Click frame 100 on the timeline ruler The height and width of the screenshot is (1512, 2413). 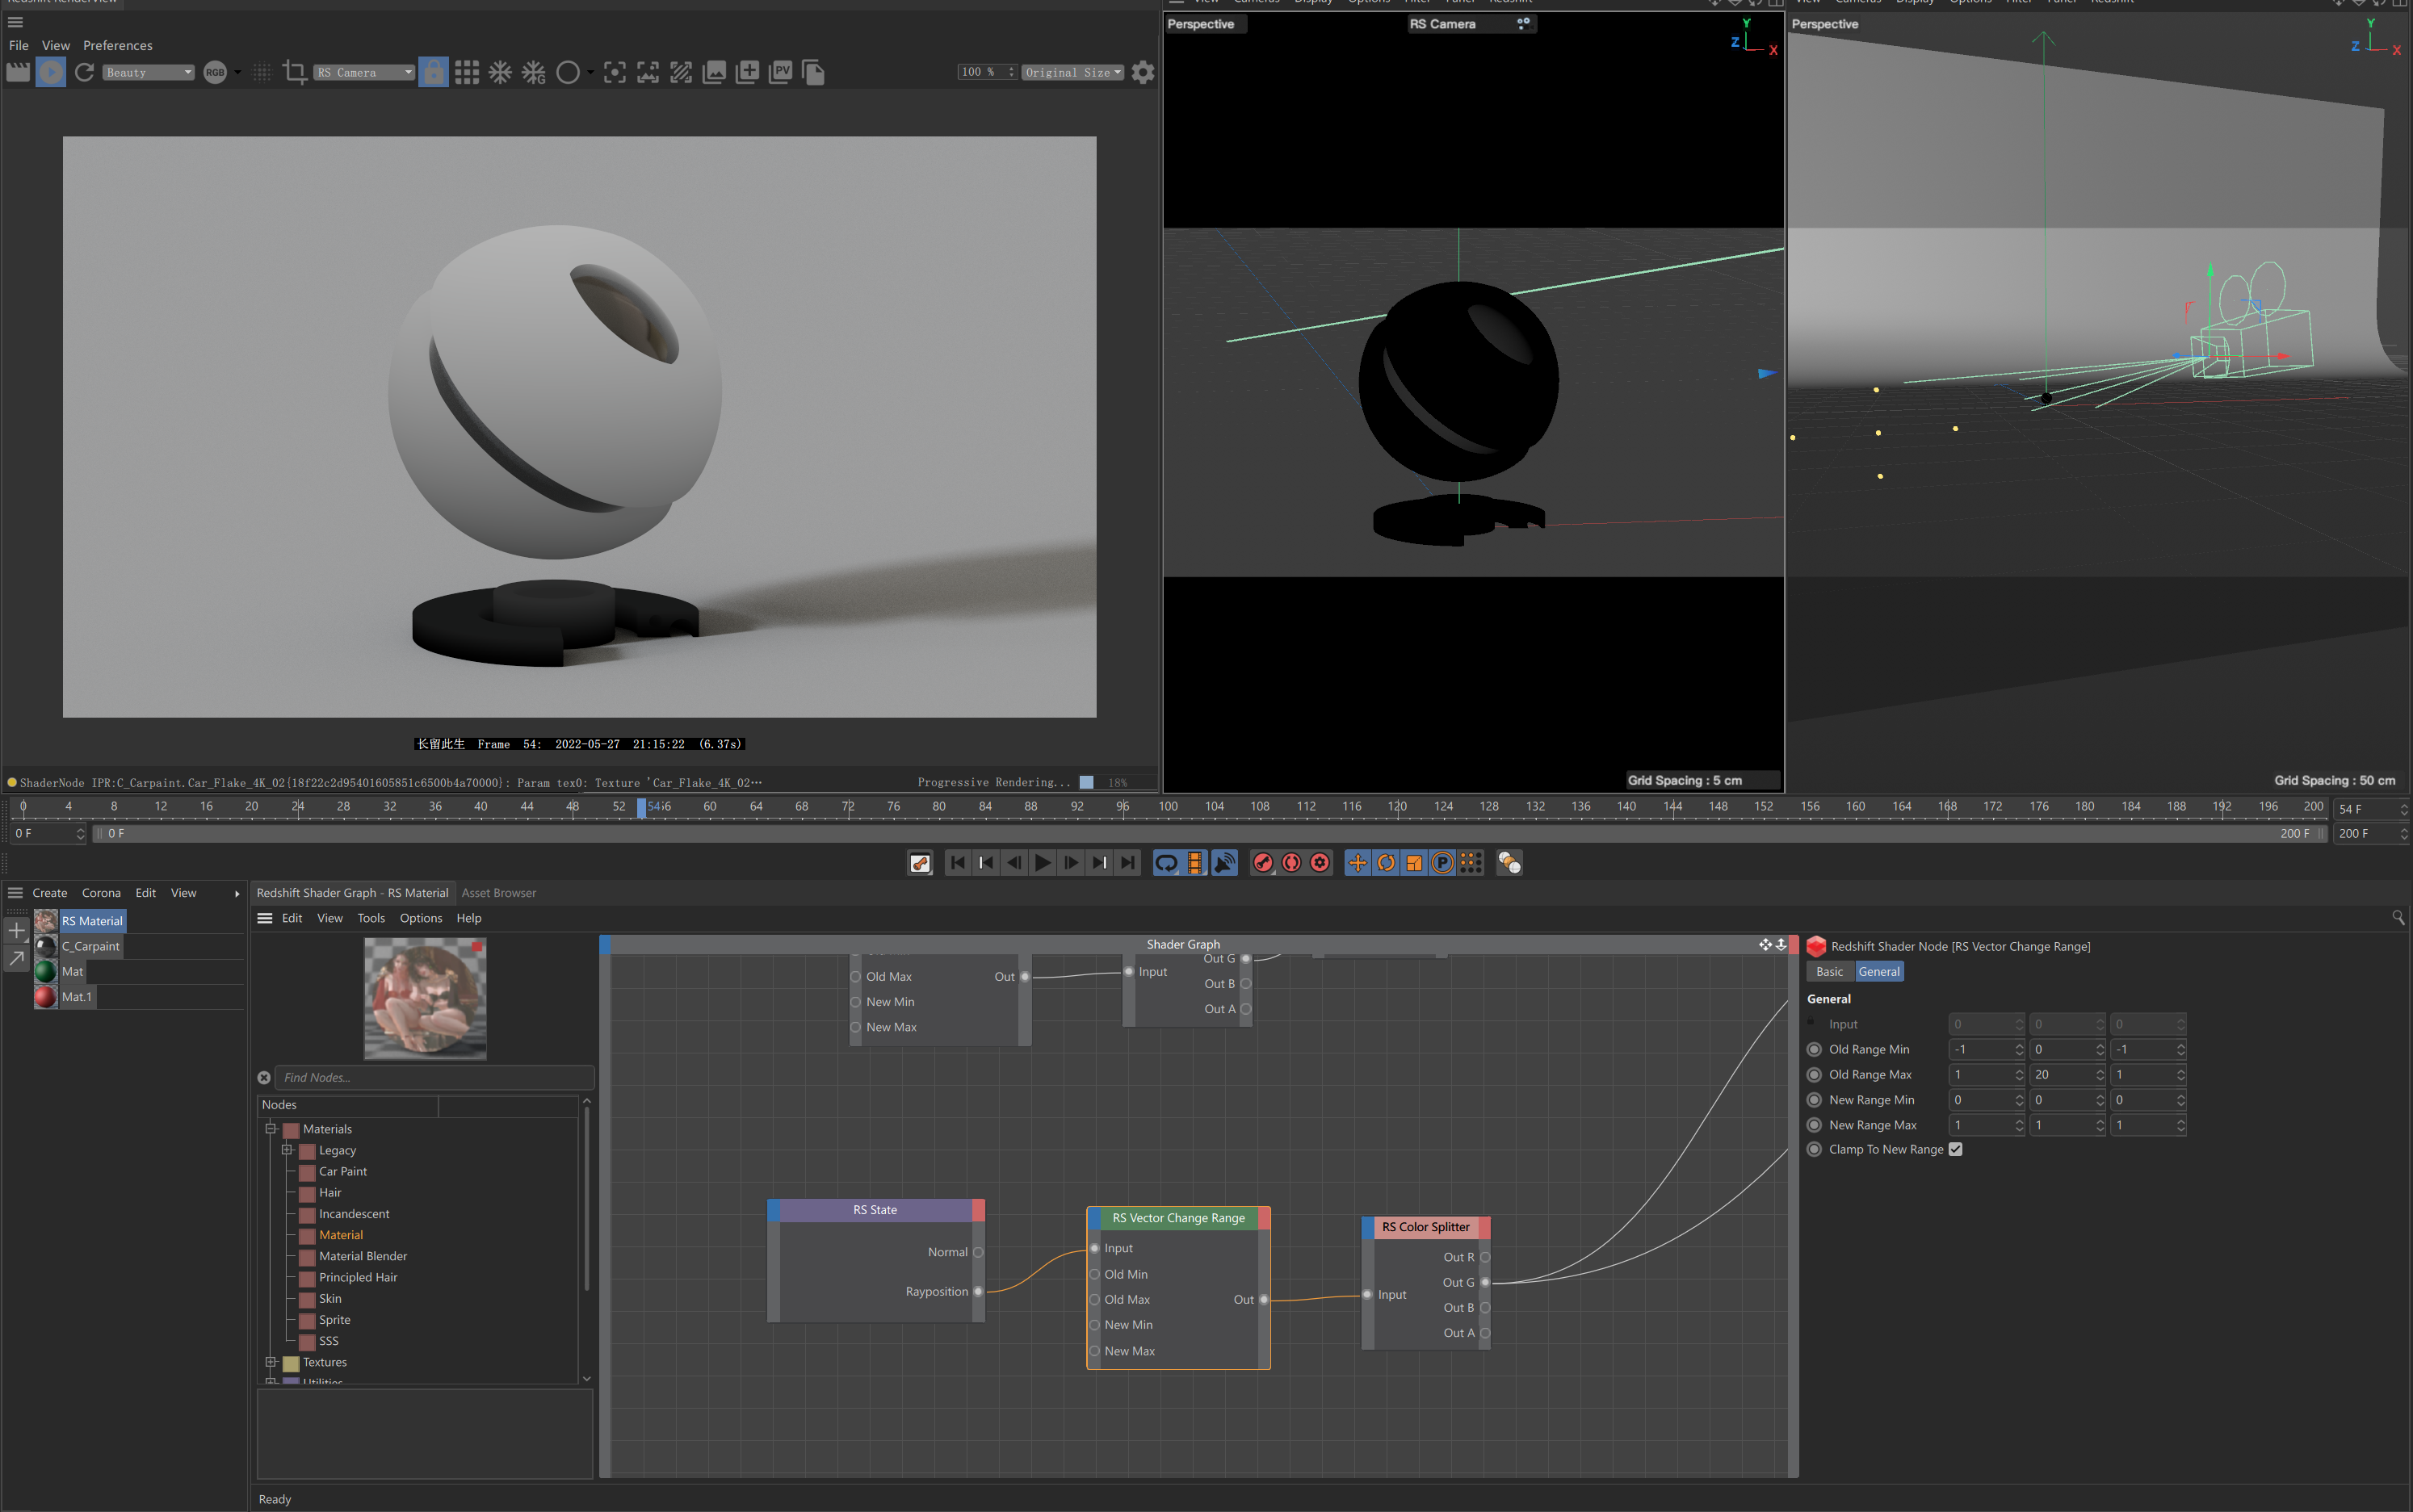pyautogui.click(x=1168, y=807)
